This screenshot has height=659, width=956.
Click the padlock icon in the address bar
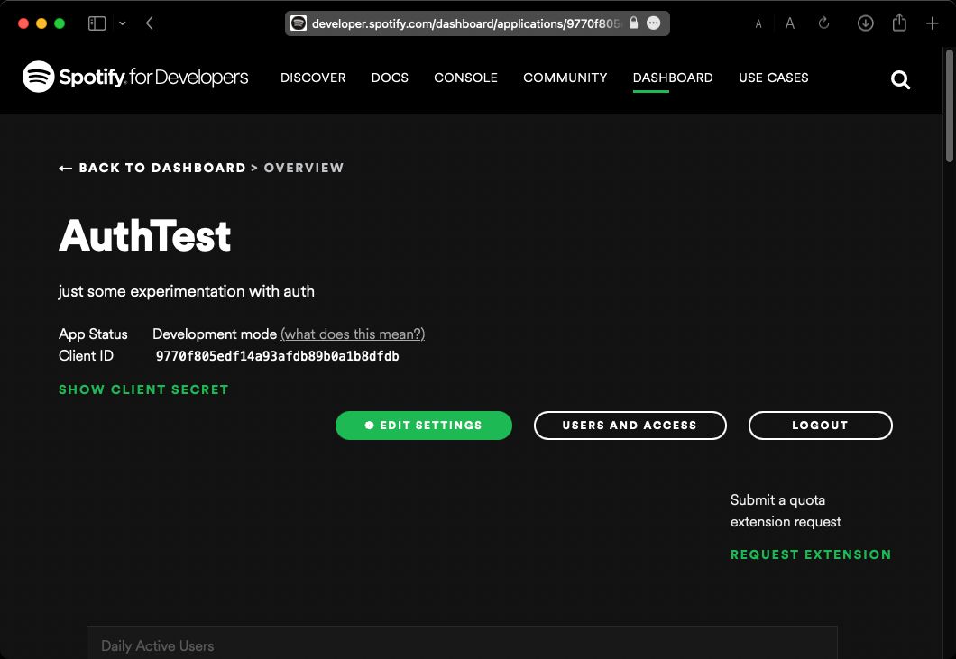pos(633,23)
